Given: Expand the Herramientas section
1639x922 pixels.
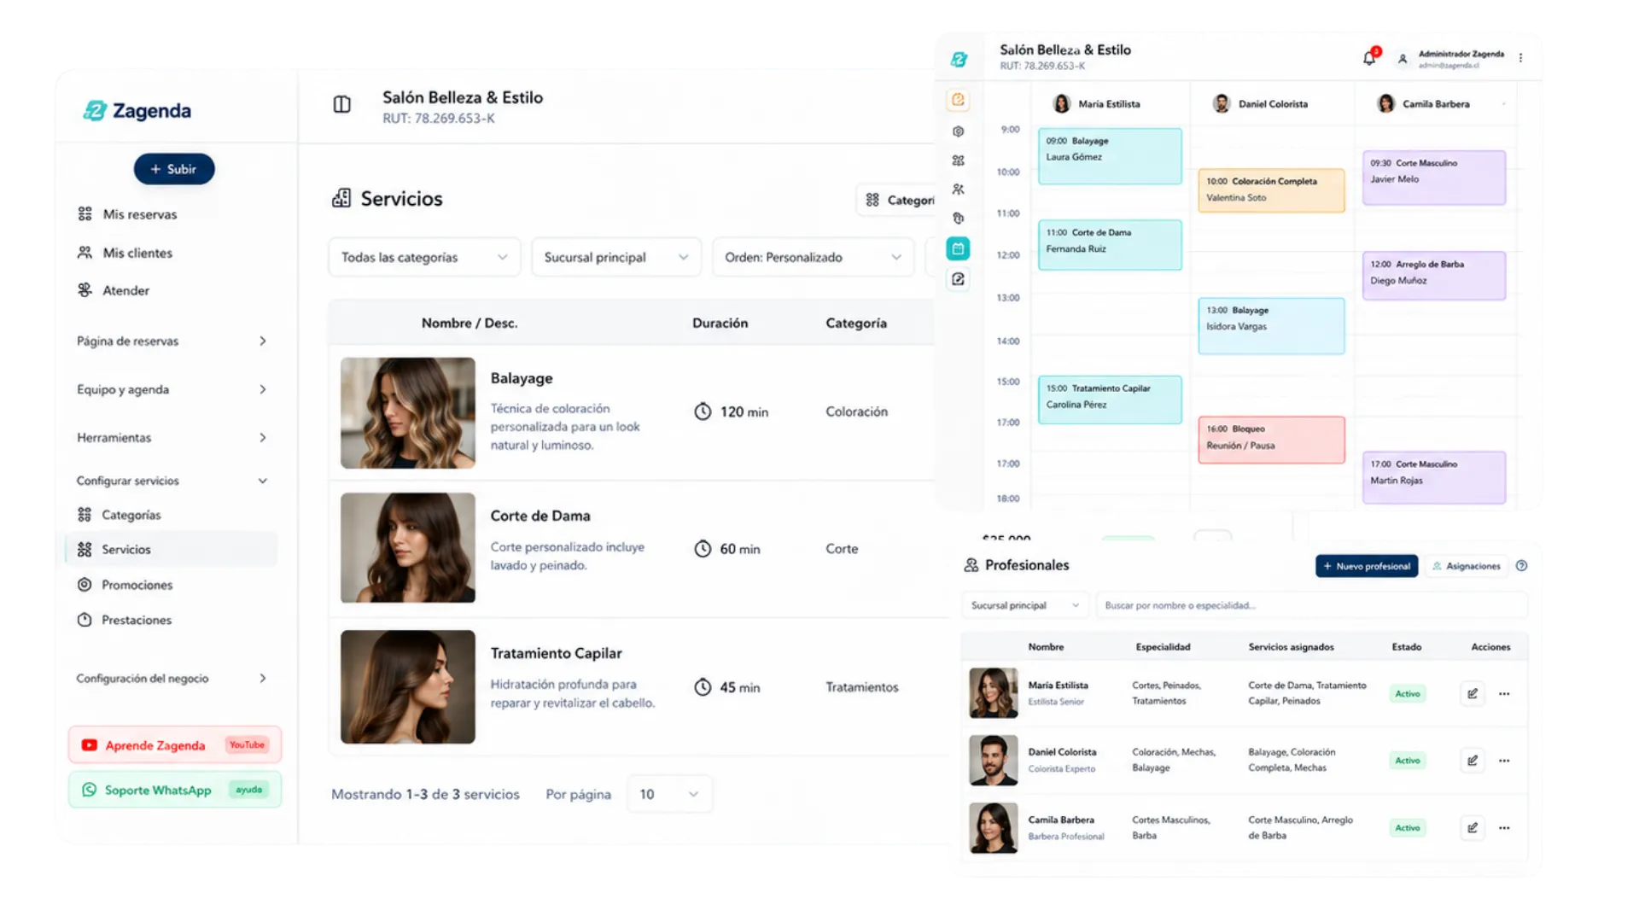Looking at the screenshot, I should (x=171, y=438).
